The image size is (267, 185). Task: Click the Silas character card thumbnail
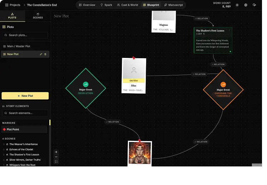[x=134, y=70]
